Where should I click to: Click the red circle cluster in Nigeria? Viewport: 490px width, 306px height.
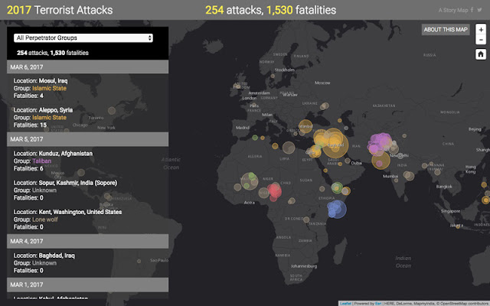[275, 191]
